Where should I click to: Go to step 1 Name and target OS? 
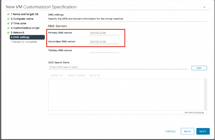[x=24, y=14]
